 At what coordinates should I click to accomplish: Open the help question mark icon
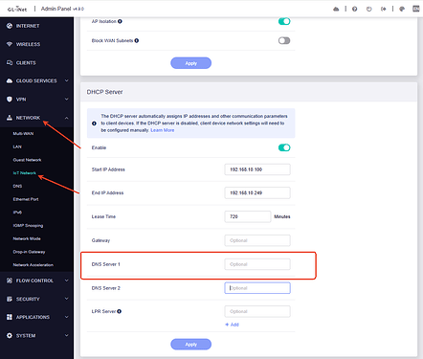354,9
